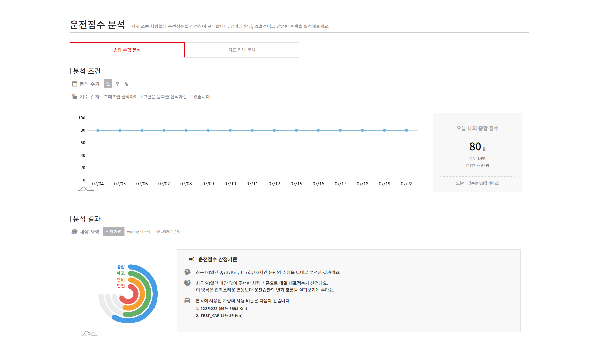Select the 07/15 data point on chart

click(x=296, y=130)
